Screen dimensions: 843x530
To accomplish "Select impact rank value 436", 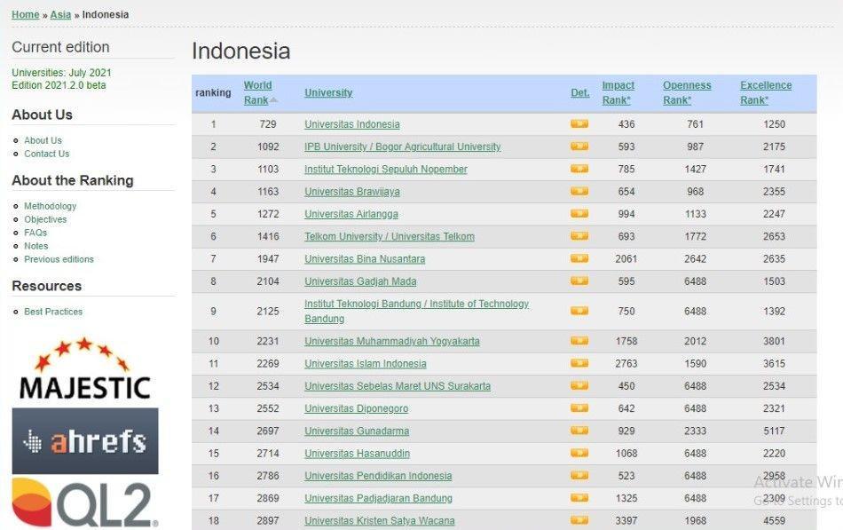I will point(626,124).
